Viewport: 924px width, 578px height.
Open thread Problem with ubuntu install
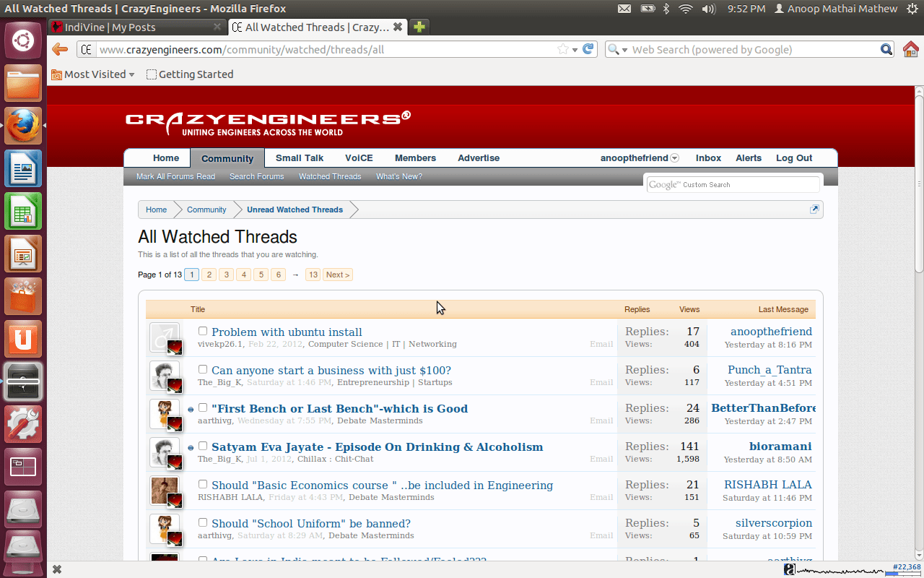[x=287, y=332]
